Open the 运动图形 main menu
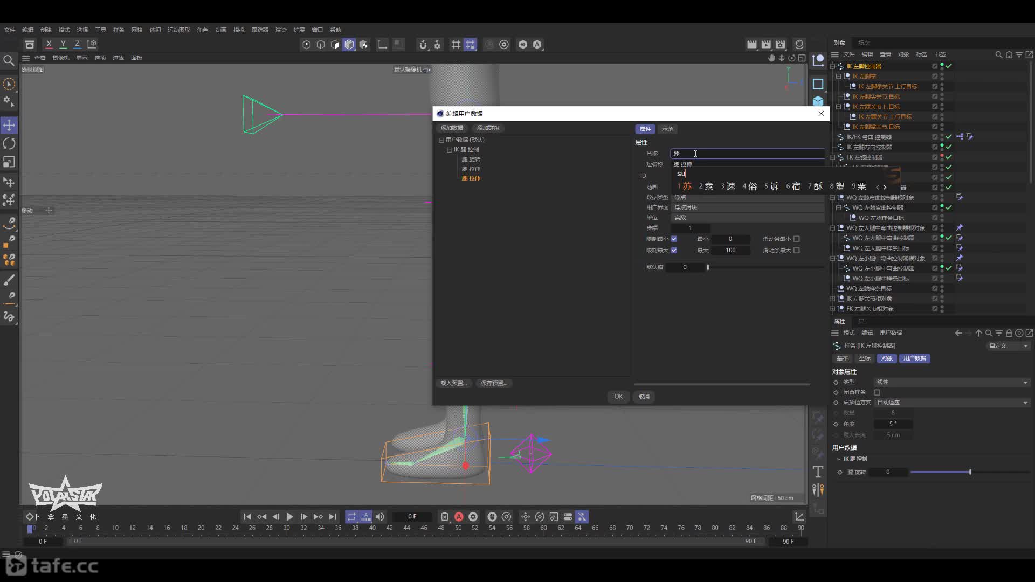 click(179, 30)
